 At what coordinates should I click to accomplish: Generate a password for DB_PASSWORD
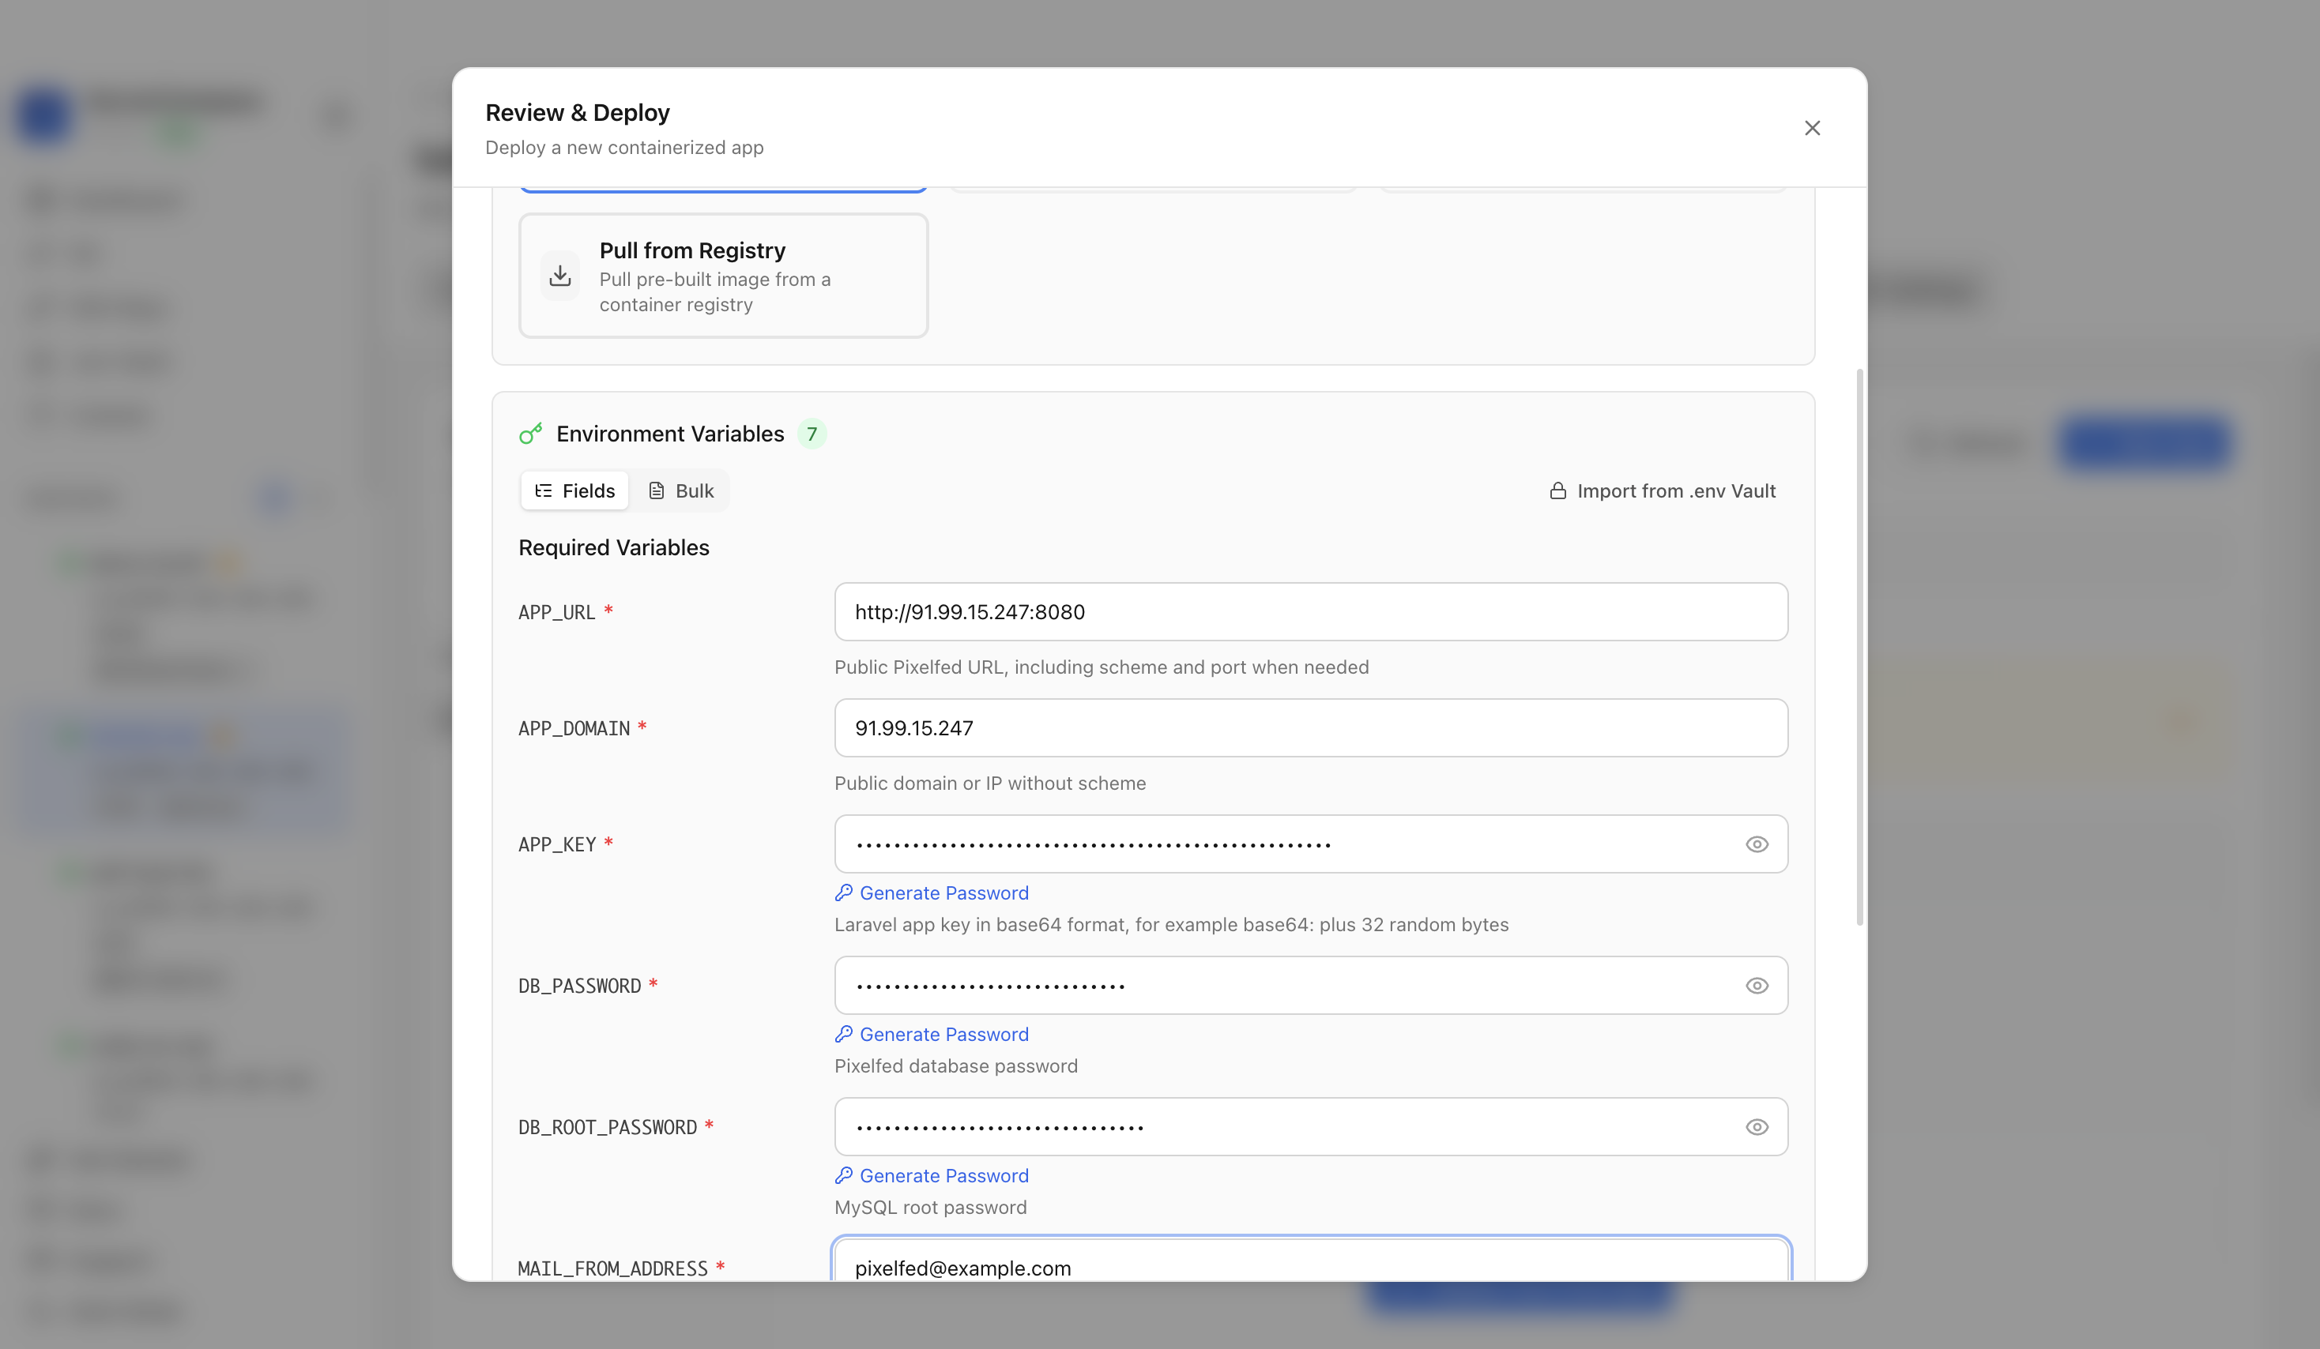[x=932, y=1035]
